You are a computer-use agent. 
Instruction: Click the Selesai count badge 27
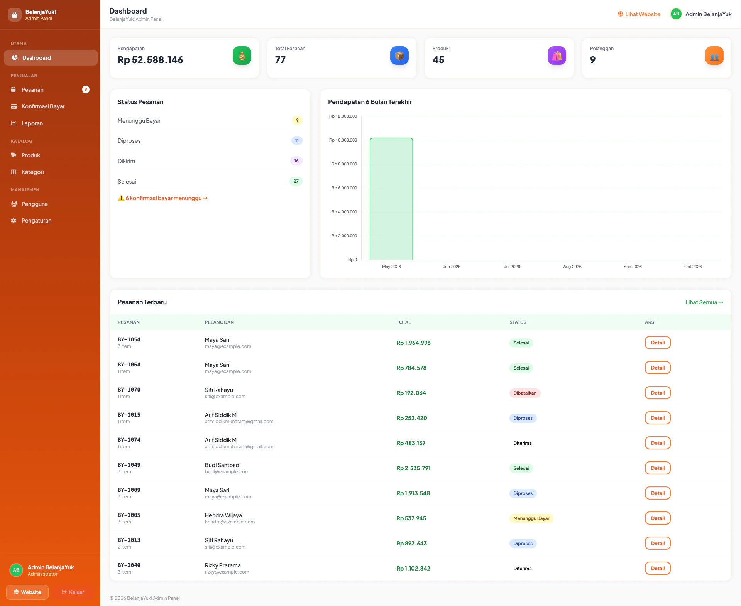[296, 181]
